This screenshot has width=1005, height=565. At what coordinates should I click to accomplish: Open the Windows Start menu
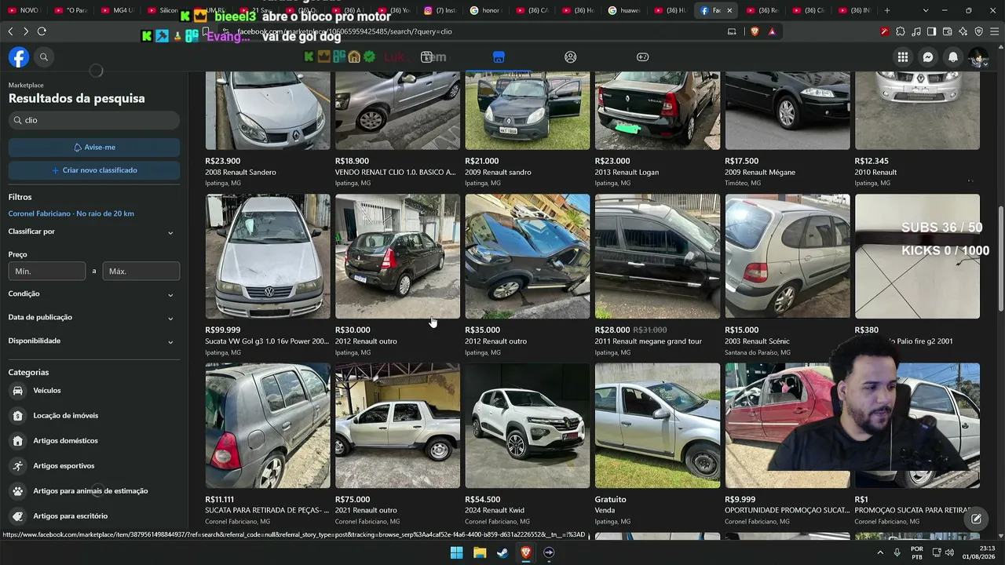pos(456,552)
